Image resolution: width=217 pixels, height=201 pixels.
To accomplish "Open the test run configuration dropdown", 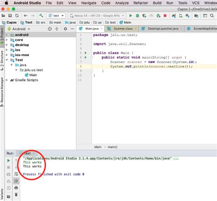I will click(56, 16).
